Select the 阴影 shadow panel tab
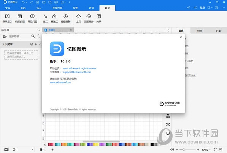227x153 pixels. click(218, 30)
